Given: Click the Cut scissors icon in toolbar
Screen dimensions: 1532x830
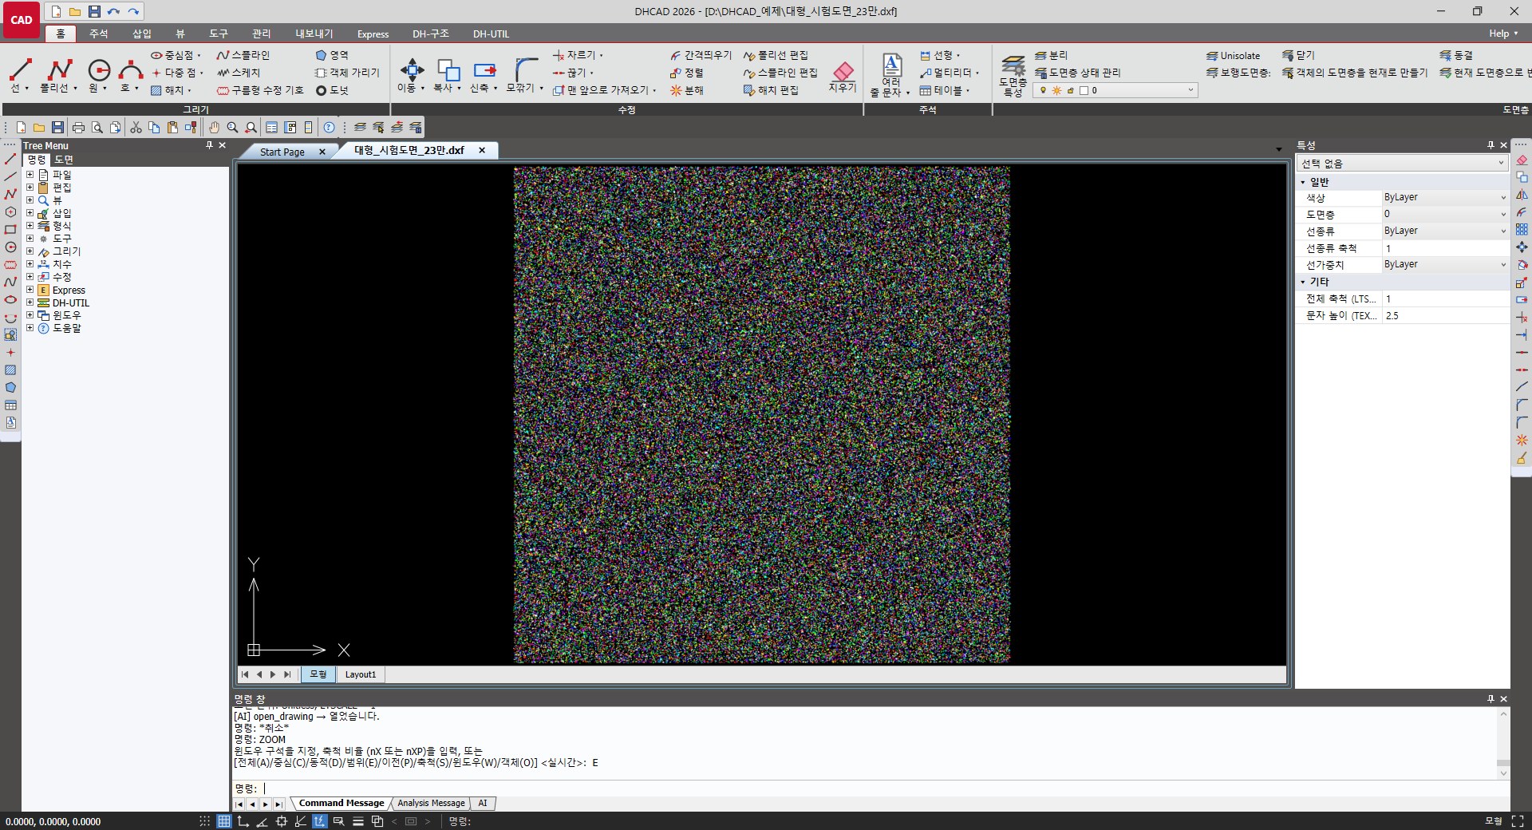Looking at the screenshot, I should [x=136, y=128].
